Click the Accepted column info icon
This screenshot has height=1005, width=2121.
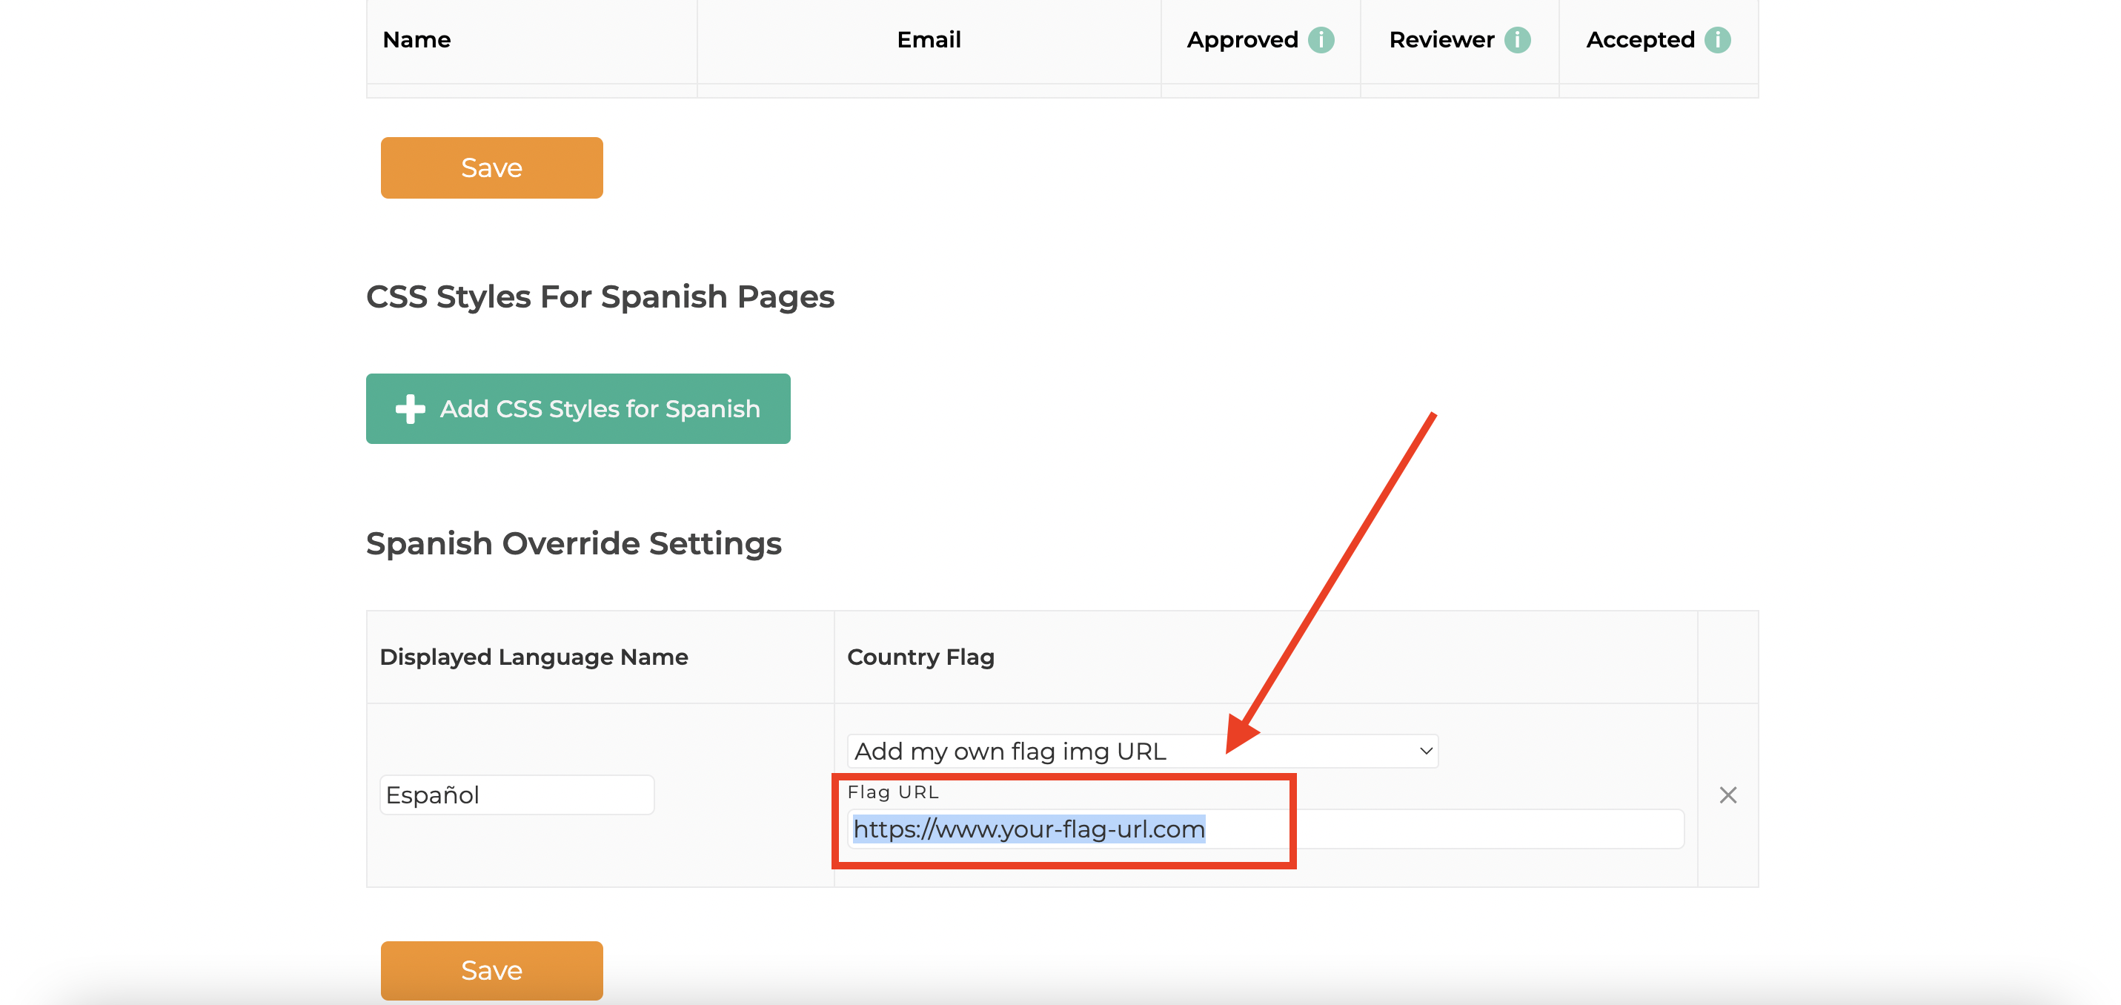tap(1716, 39)
